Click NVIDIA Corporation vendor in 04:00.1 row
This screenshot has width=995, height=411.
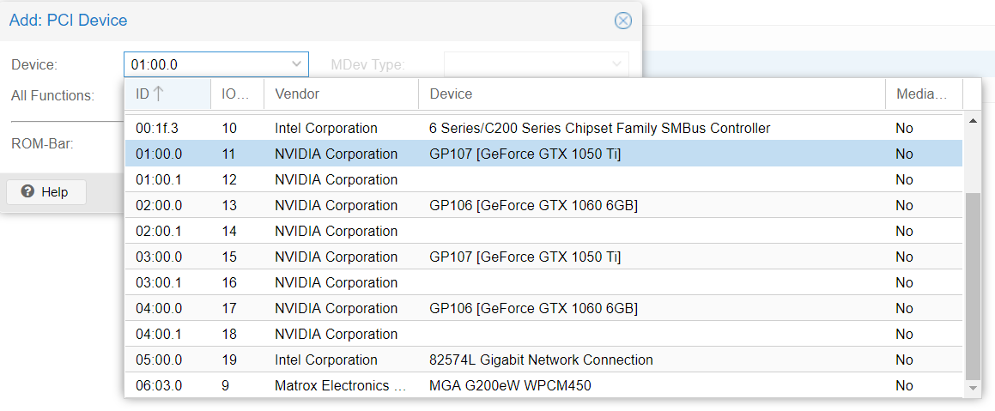[337, 334]
